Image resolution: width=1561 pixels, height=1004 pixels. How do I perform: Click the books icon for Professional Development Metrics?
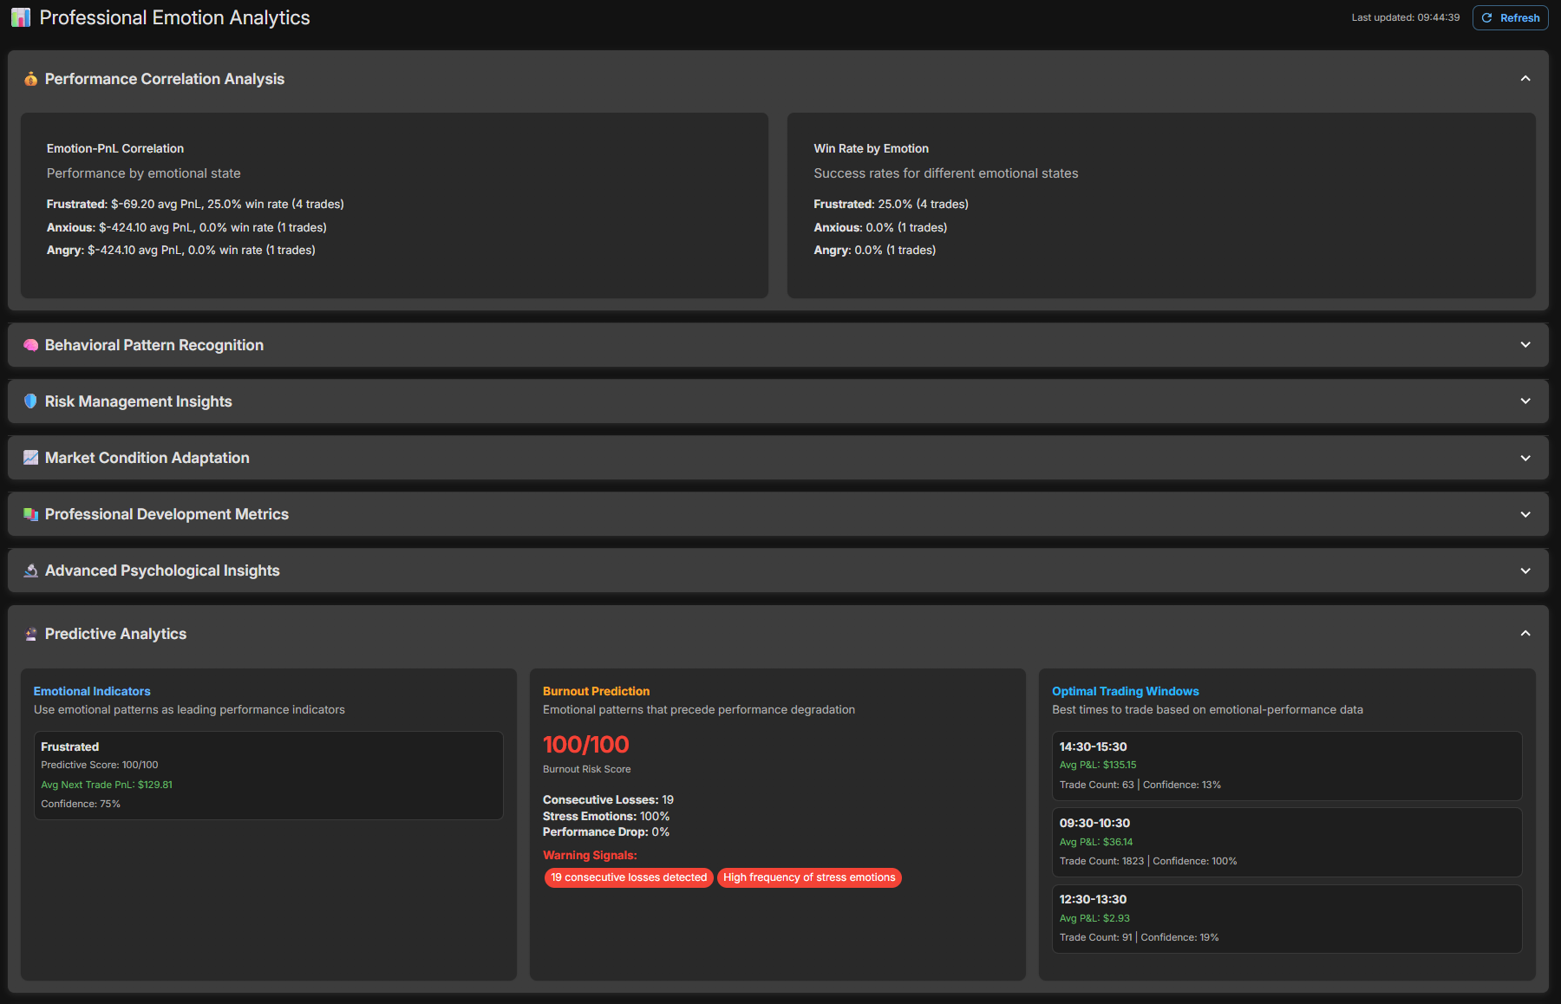click(x=30, y=514)
